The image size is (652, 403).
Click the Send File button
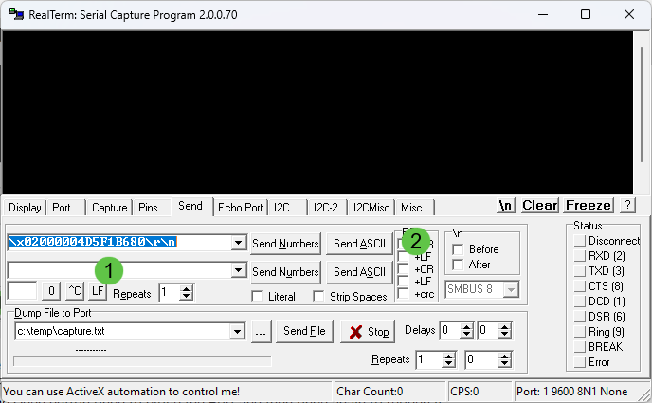[304, 331]
